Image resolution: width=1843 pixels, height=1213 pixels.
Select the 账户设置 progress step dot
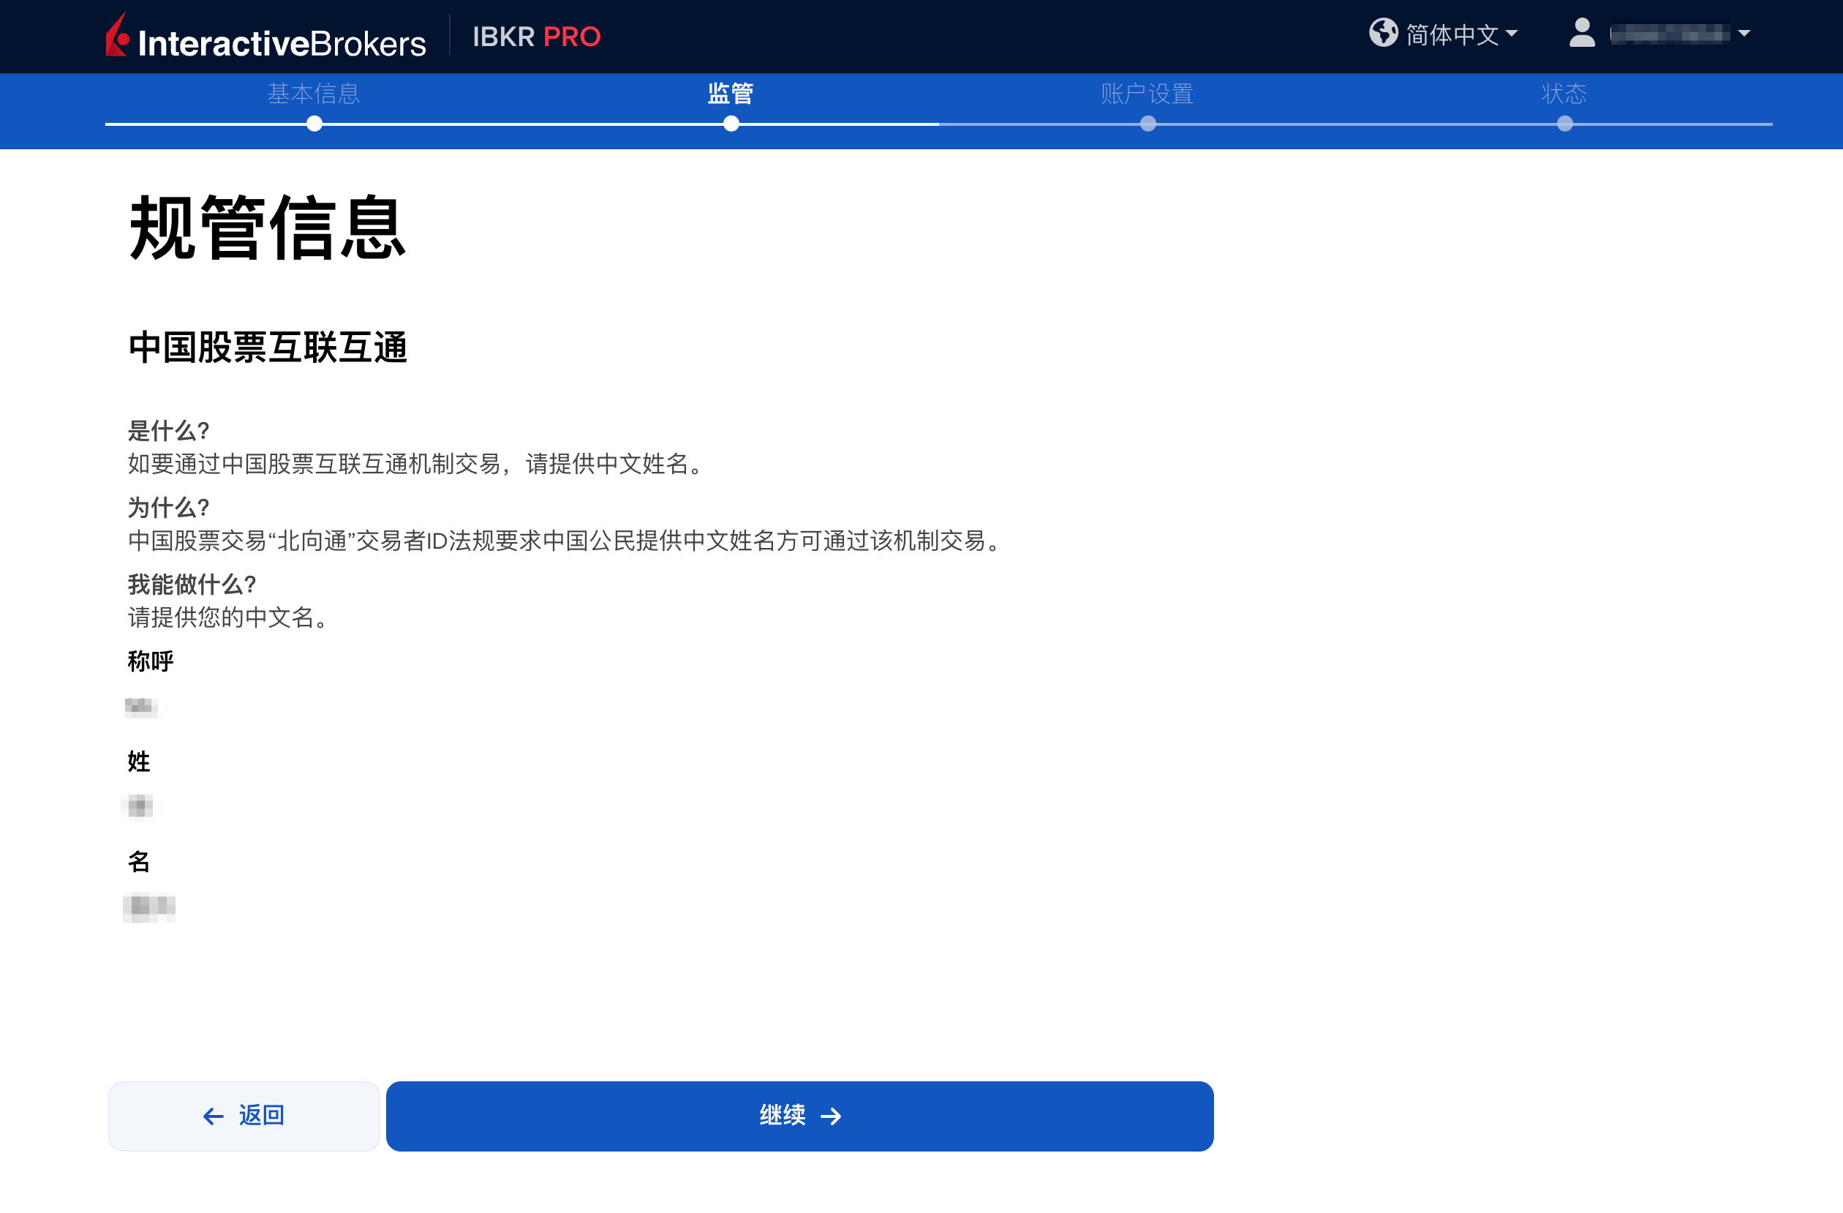(x=1147, y=122)
